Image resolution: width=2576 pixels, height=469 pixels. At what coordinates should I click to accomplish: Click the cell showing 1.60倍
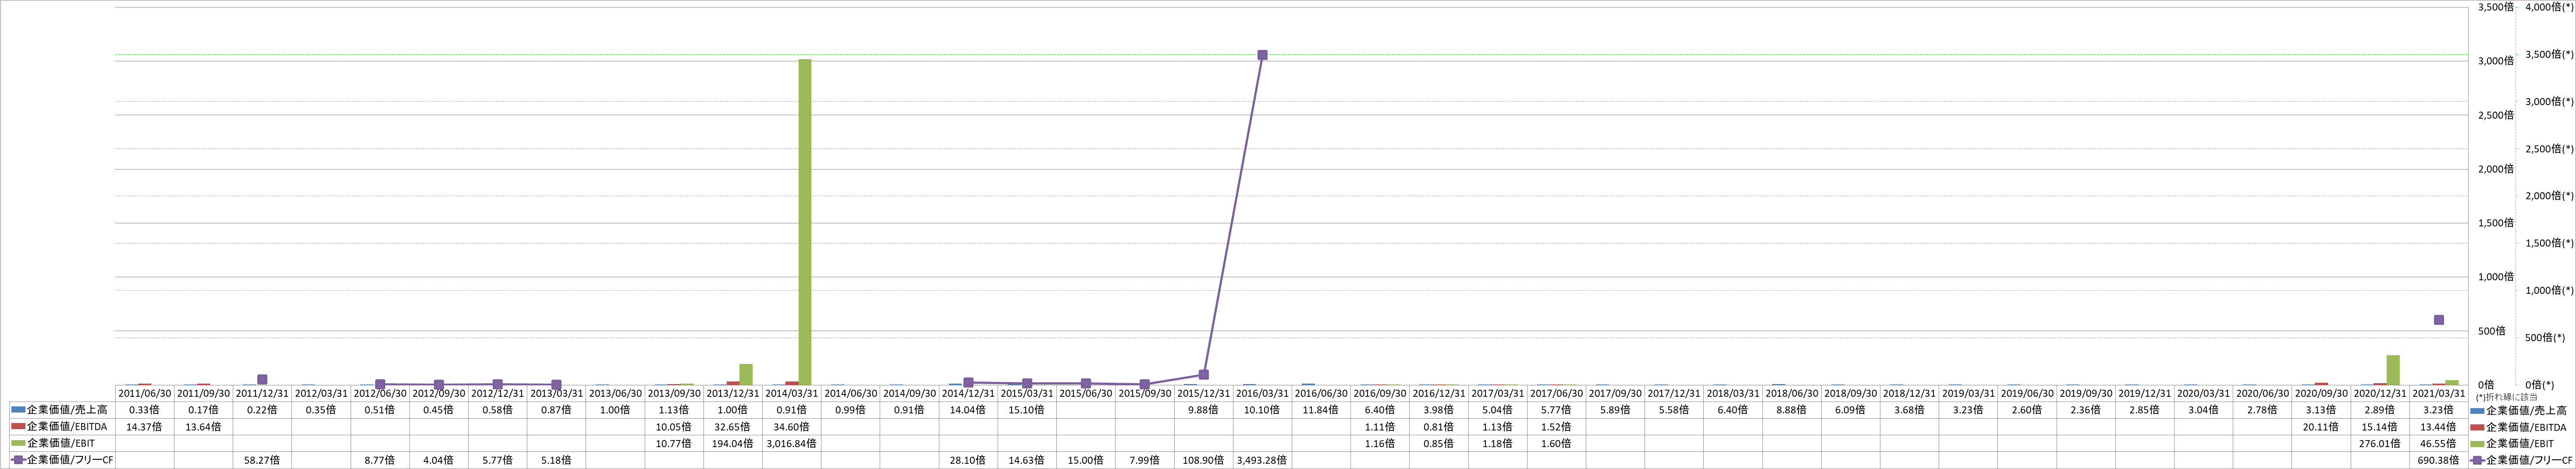pyautogui.click(x=1556, y=443)
